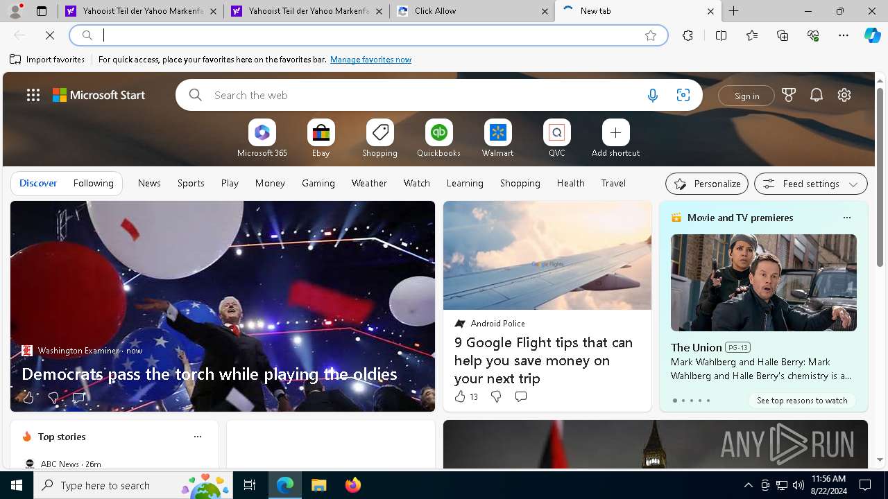Open the Walmart shortcut
The image size is (888, 499).
coord(497,139)
